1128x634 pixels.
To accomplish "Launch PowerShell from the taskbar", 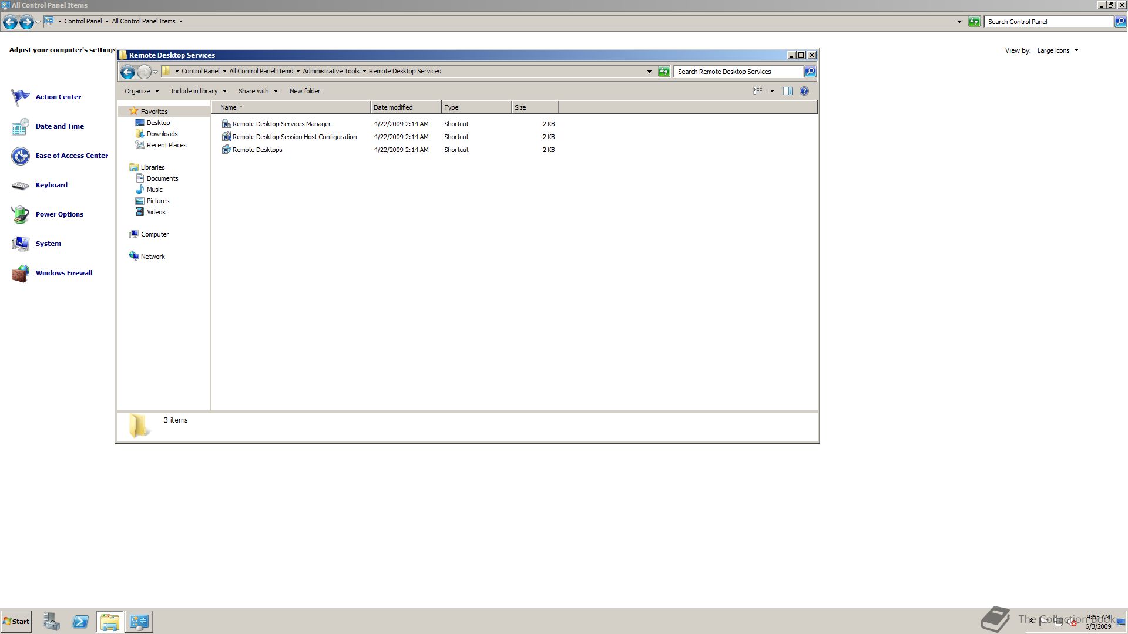I will pyautogui.click(x=80, y=622).
